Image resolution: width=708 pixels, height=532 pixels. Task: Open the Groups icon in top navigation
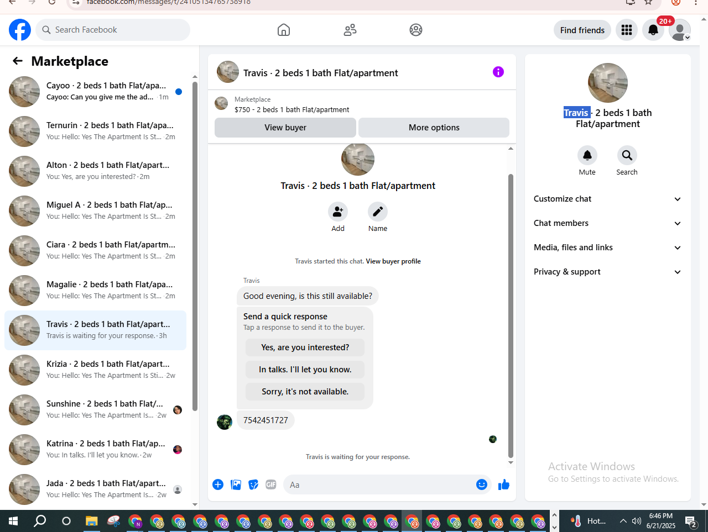click(416, 30)
